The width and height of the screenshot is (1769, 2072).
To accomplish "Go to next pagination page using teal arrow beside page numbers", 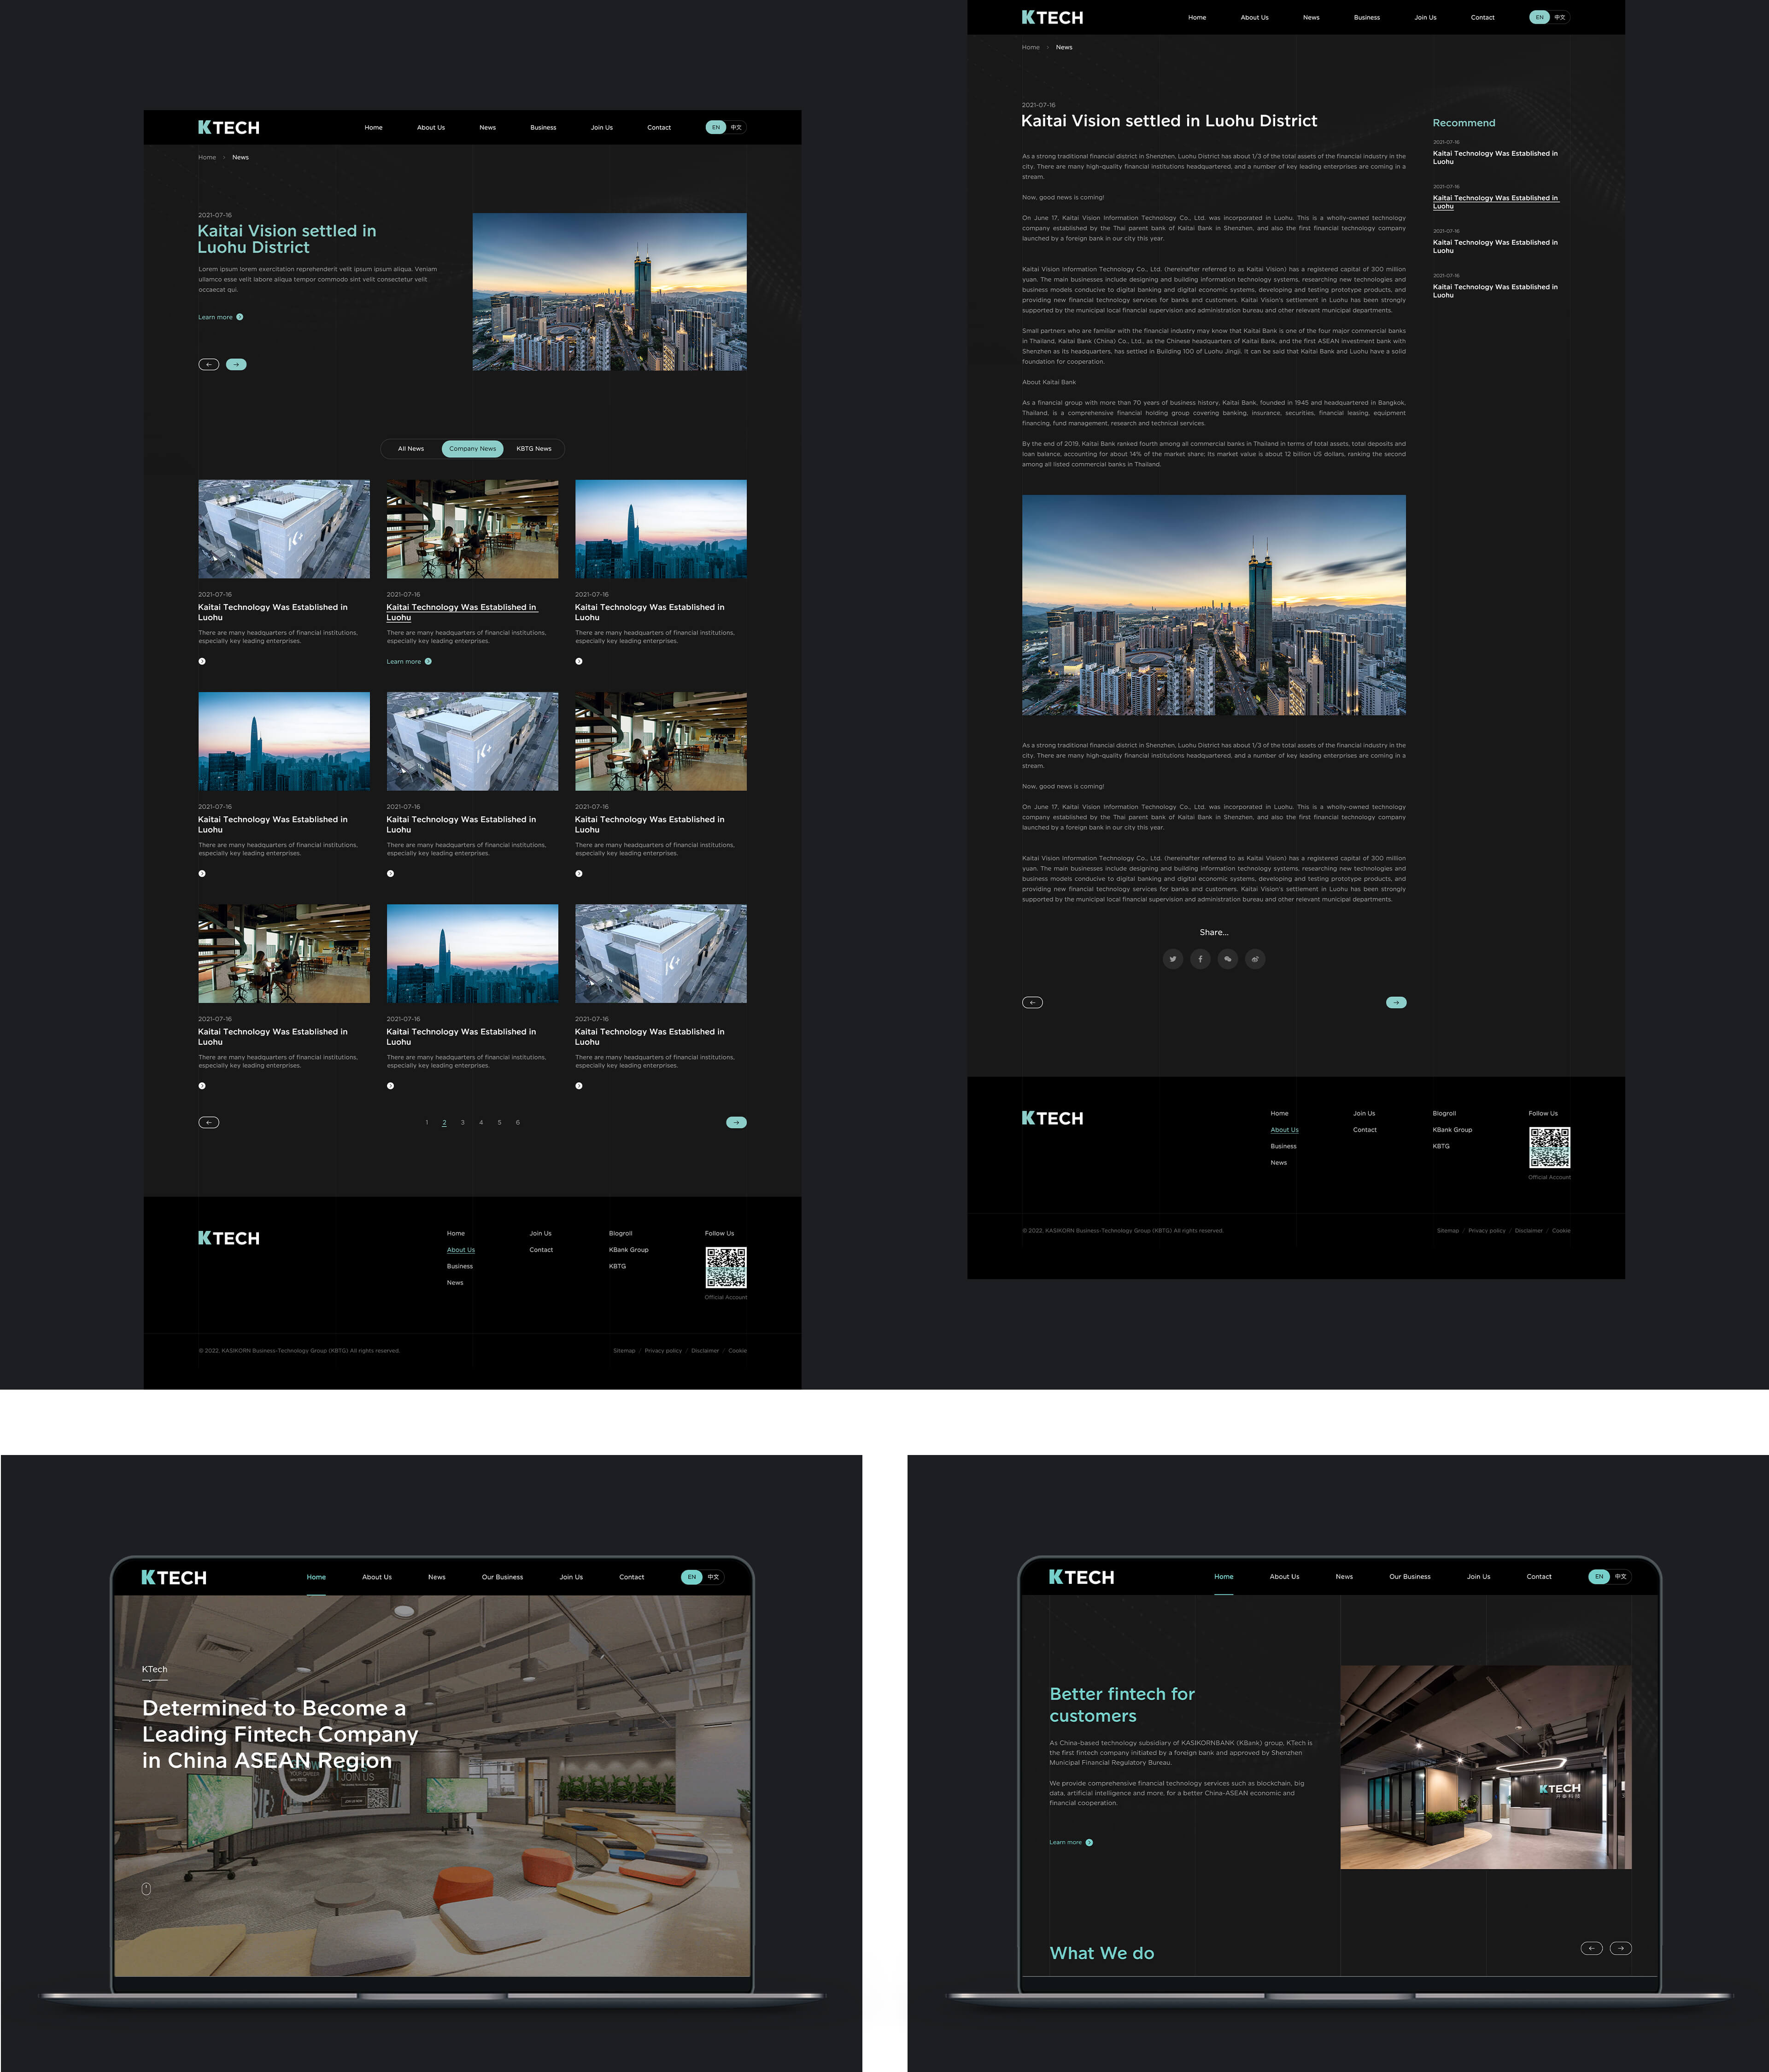I will pos(737,1122).
